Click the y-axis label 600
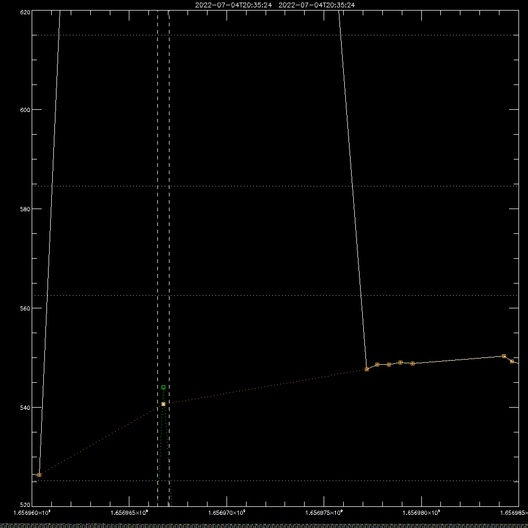Image resolution: width=528 pixels, height=528 pixels. tap(25, 110)
